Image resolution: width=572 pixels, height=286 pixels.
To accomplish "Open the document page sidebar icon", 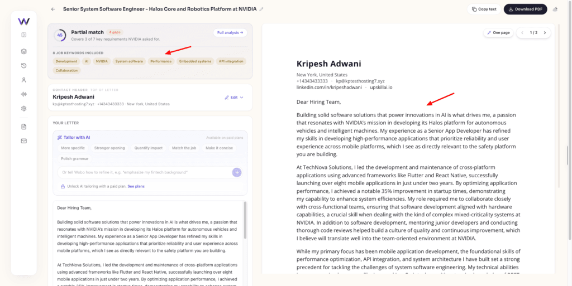I will point(23,127).
